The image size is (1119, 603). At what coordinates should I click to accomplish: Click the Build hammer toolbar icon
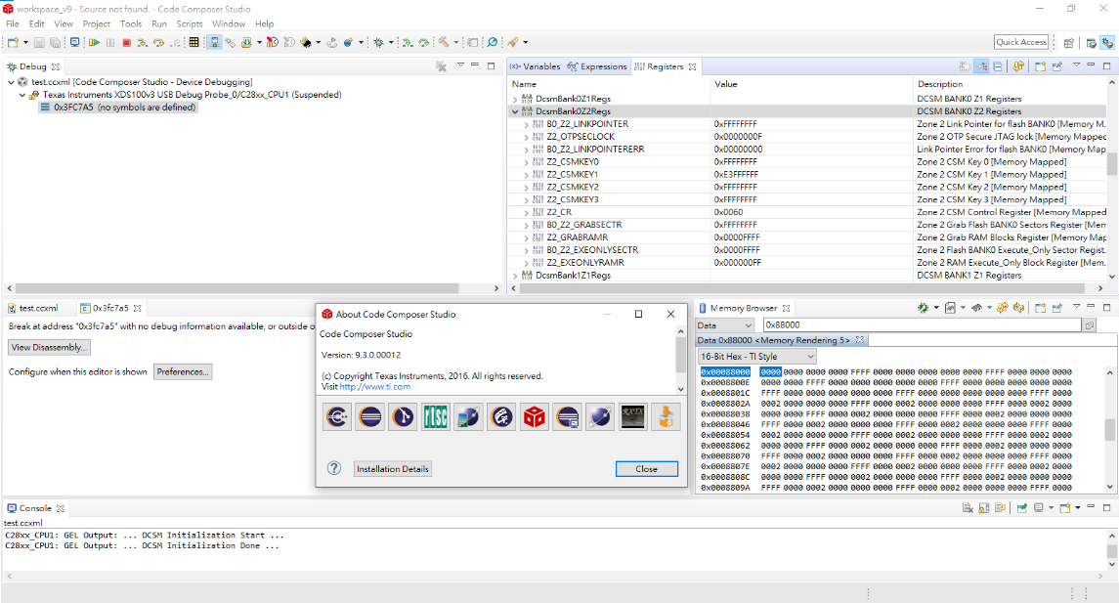pos(443,43)
